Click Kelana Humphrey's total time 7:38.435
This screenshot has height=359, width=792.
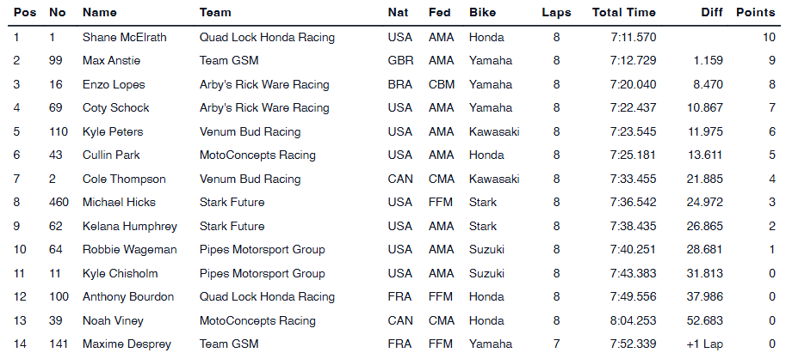(632, 227)
